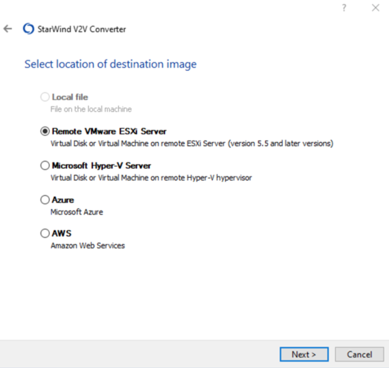This screenshot has height=368, width=389.
Task: Click the StarWind V2V Converter title text
Action: click(82, 29)
